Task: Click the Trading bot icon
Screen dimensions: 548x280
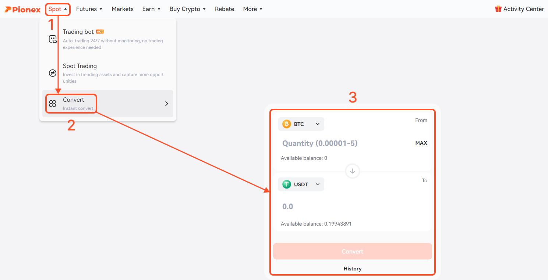Action: pyautogui.click(x=53, y=39)
